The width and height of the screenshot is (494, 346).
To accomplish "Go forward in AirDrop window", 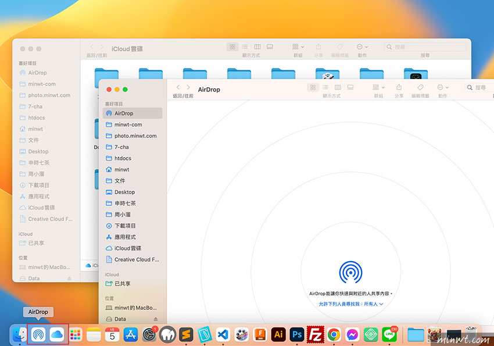I will tap(188, 87).
